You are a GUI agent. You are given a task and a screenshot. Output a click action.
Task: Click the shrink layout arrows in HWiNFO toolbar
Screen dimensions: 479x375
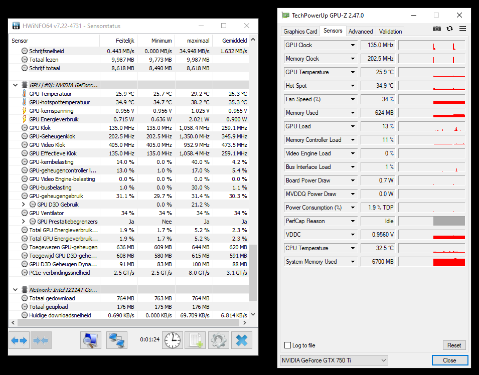41,340
